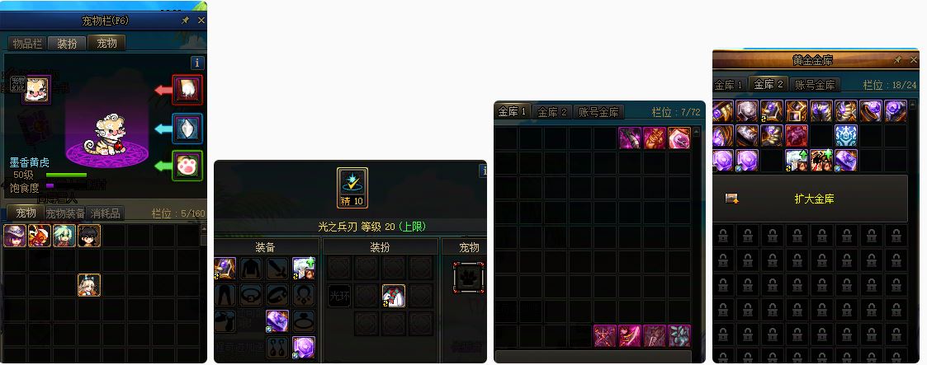Click the 光环 aura slot
927x365 pixels.
click(338, 296)
